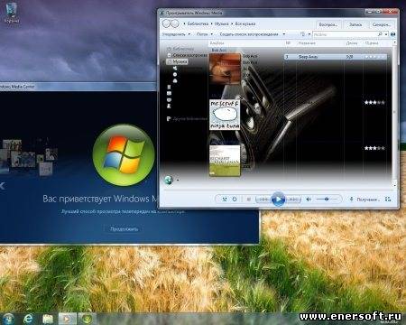Expand the view options dropdown arrow
This screenshot has height=325, width=406.
[309, 34]
